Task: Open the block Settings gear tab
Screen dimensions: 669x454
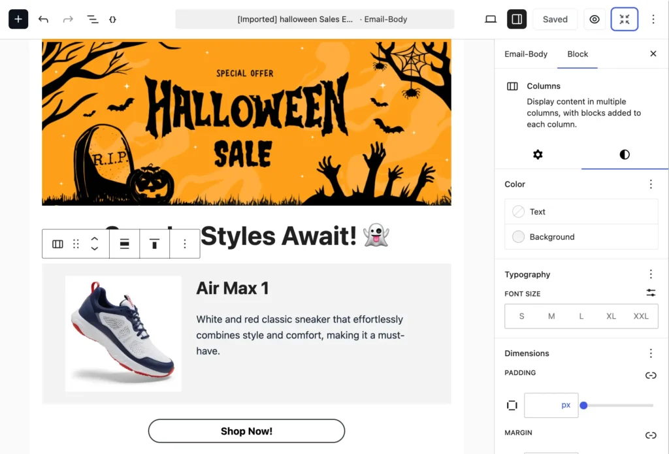Action: pyautogui.click(x=538, y=155)
